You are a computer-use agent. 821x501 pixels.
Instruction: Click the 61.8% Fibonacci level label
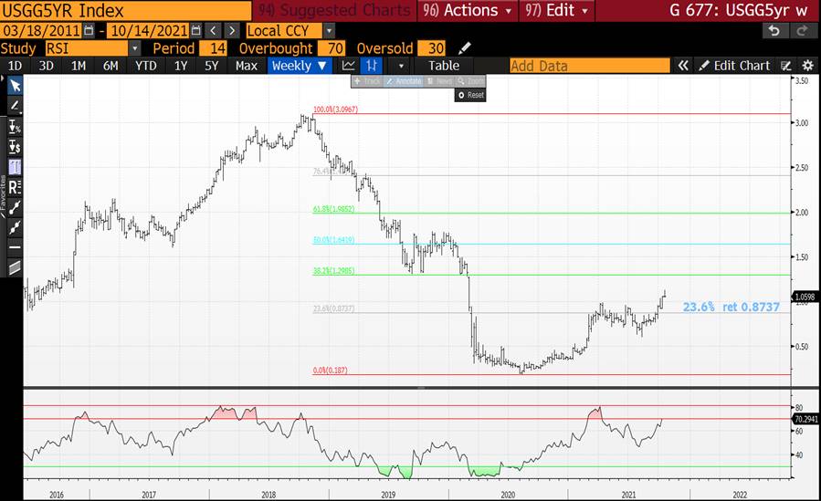tap(333, 209)
